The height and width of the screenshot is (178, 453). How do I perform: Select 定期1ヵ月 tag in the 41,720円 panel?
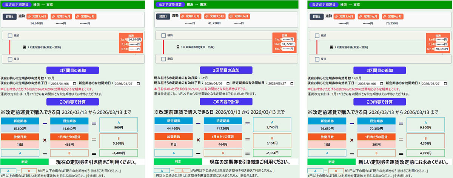click(191, 17)
